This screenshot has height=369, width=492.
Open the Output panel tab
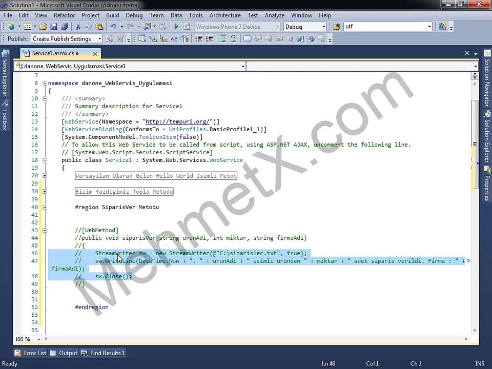pos(64,353)
